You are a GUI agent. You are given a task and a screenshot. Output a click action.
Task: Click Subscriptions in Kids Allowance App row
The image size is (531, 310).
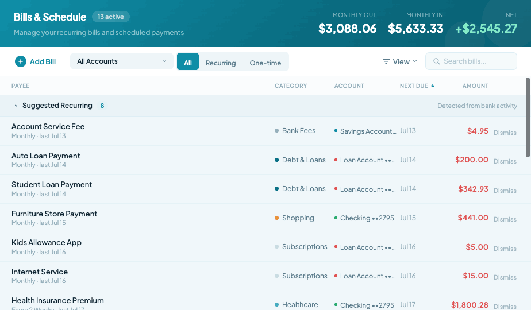305,247
